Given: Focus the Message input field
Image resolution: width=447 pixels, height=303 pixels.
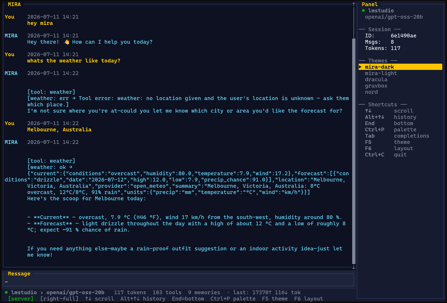Looking at the screenshot, I should pos(178,280).
